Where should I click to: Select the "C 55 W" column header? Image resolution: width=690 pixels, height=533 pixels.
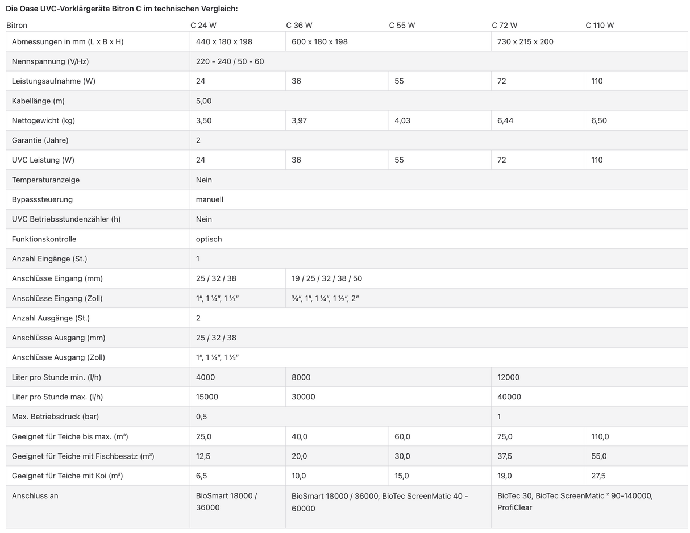[402, 25]
